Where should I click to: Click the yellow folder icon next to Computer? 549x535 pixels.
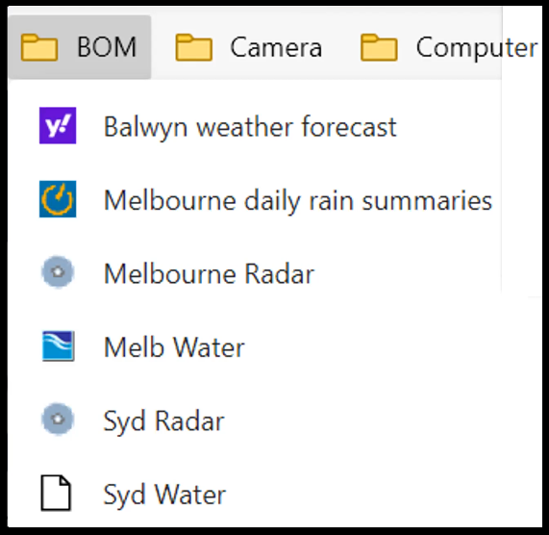coord(379,47)
